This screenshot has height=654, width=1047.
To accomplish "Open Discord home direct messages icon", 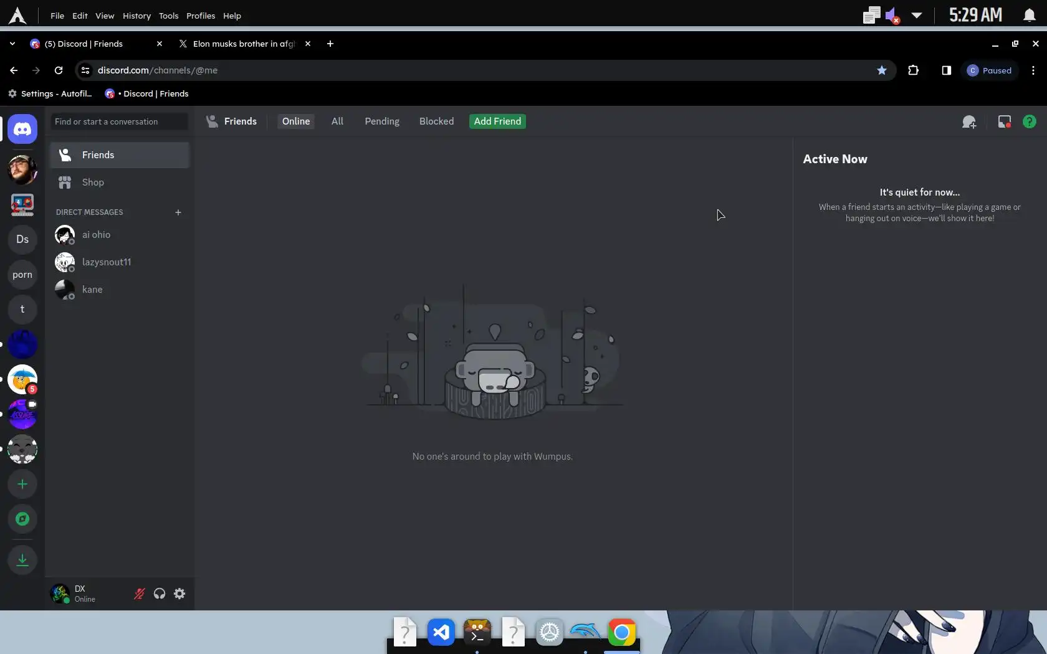I will click(x=22, y=129).
